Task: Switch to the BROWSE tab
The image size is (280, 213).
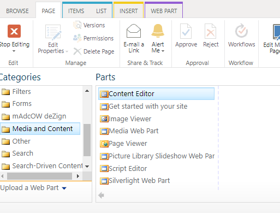Action: click(x=17, y=11)
